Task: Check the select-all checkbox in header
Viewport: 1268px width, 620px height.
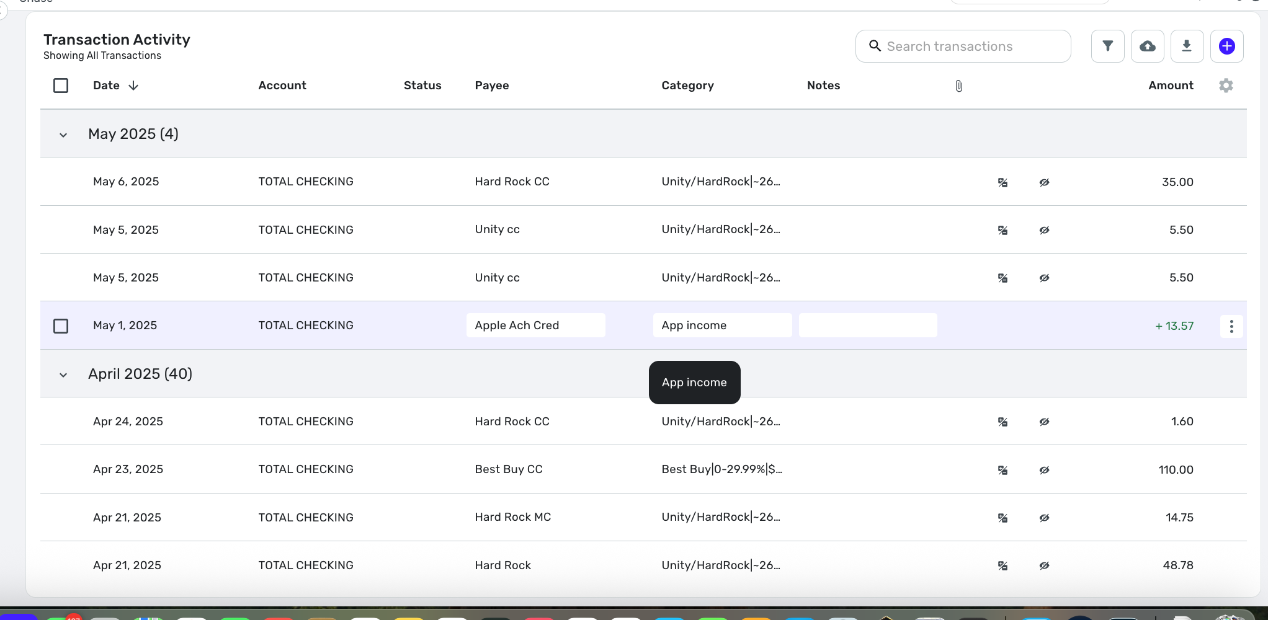Action: [61, 86]
